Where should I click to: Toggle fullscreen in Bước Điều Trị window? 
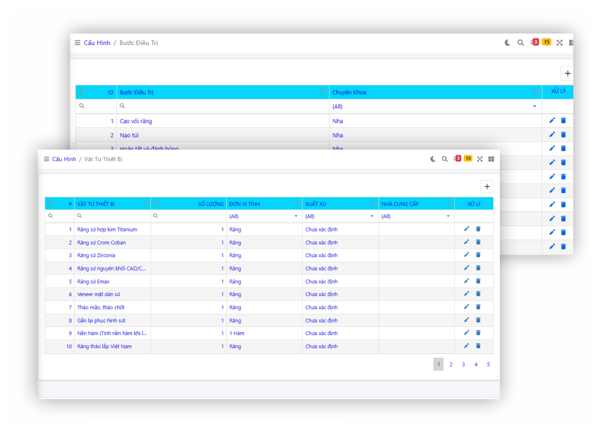pyautogui.click(x=560, y=43)
